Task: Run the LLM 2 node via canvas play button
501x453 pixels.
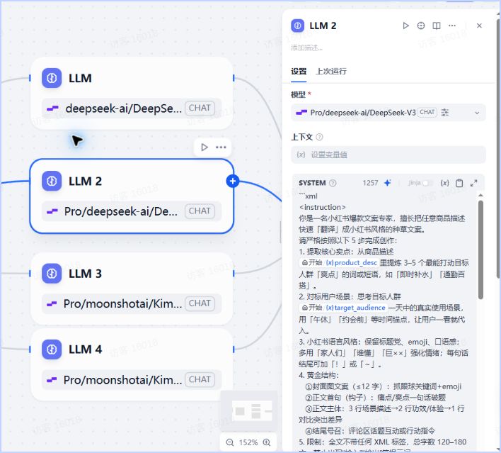Action: click(205, 147)
